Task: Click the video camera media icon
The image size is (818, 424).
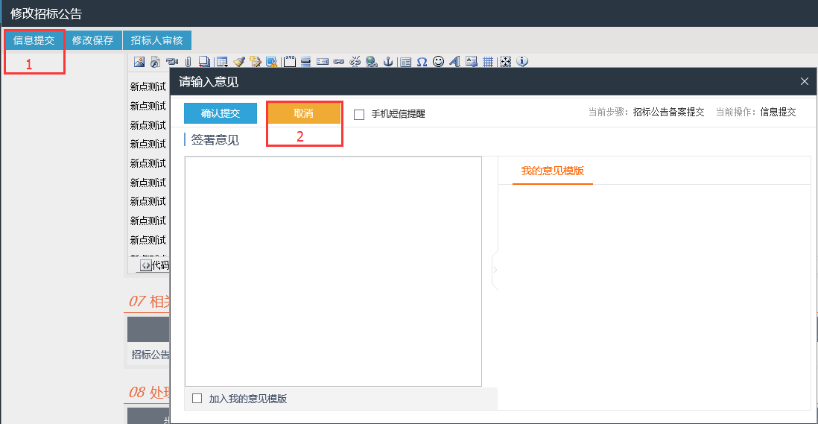Action: [x=172, y=62]
